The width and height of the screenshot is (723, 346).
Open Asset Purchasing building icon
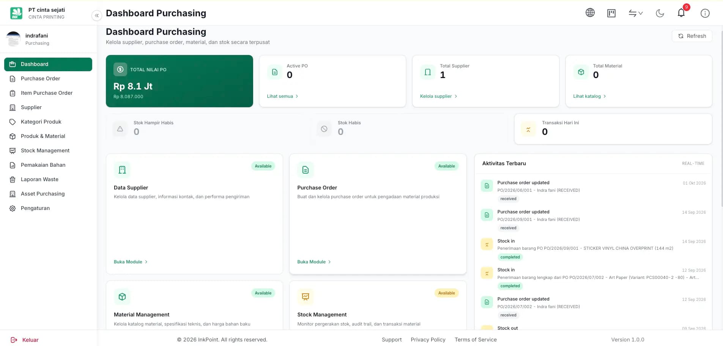coord(13,194)
